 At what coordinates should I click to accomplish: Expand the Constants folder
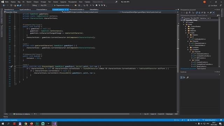click(188, 48)
